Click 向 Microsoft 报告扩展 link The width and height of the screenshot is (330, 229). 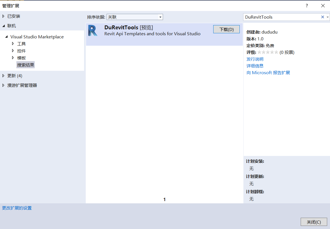268,72
